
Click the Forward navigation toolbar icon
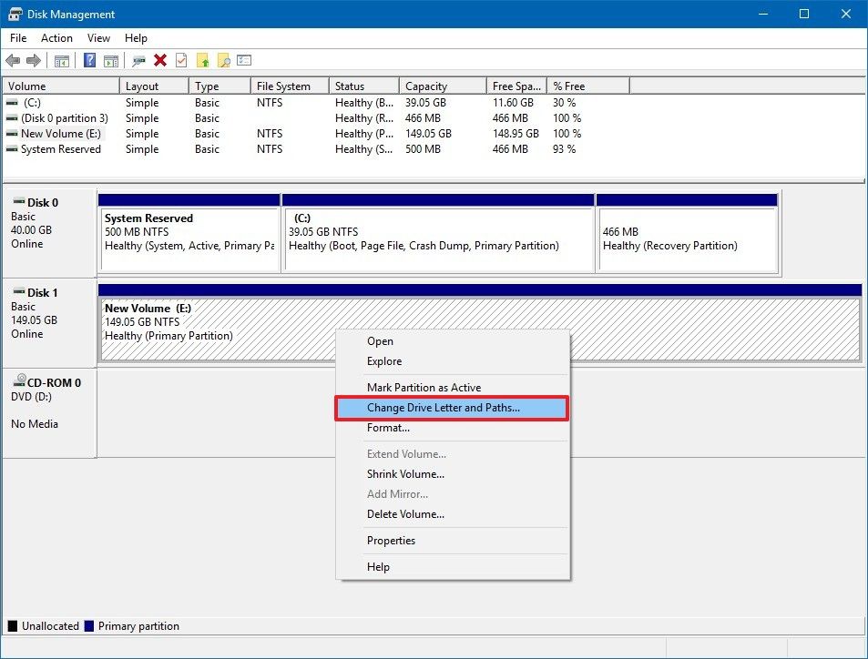tap(36, 60)
